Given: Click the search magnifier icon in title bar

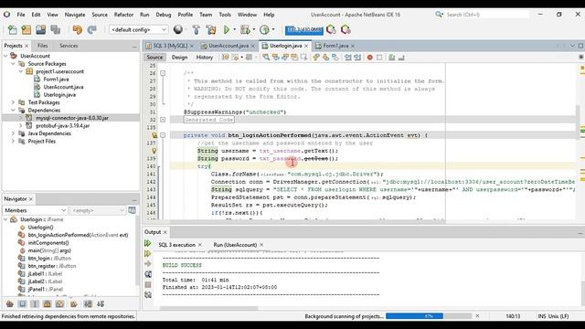Looking at the screenshot, I should tap(439, 15).
